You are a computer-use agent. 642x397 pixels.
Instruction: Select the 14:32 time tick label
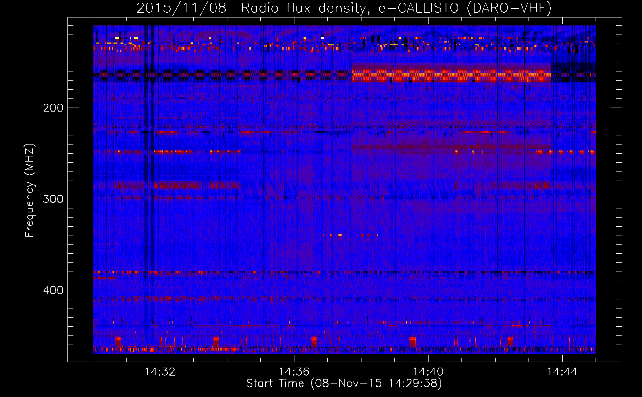(x=160, y=372)
